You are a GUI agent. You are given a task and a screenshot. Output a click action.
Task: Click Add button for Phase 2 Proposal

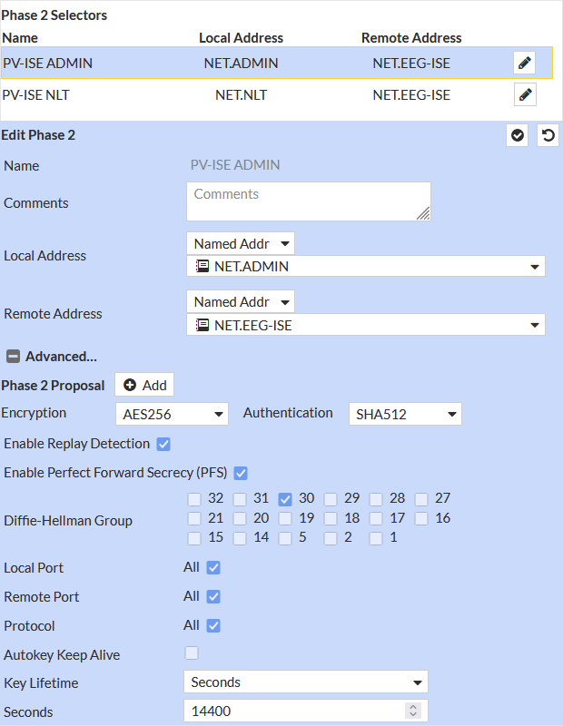pyautogui.click(x=144, y=385)
